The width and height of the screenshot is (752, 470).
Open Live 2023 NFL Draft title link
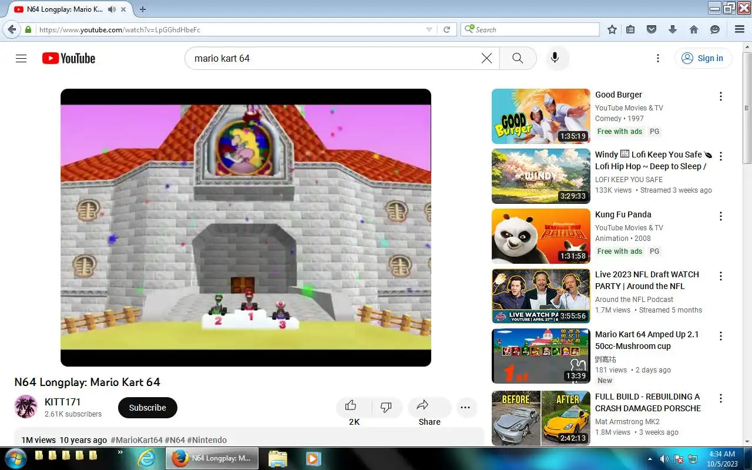647,280
